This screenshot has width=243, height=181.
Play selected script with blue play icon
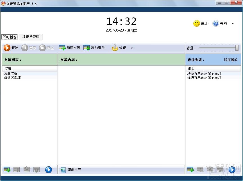point(49,169)
